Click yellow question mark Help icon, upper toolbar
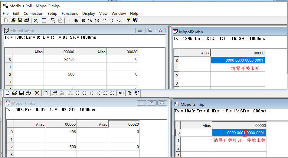Viewport: 288px width, 158px height. click(128, 21)
